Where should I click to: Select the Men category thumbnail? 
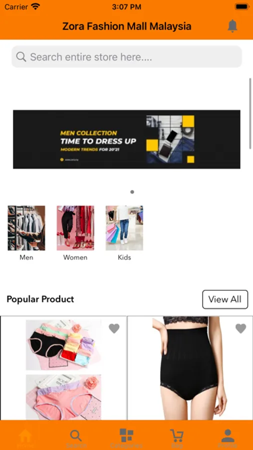coord(26,228)
